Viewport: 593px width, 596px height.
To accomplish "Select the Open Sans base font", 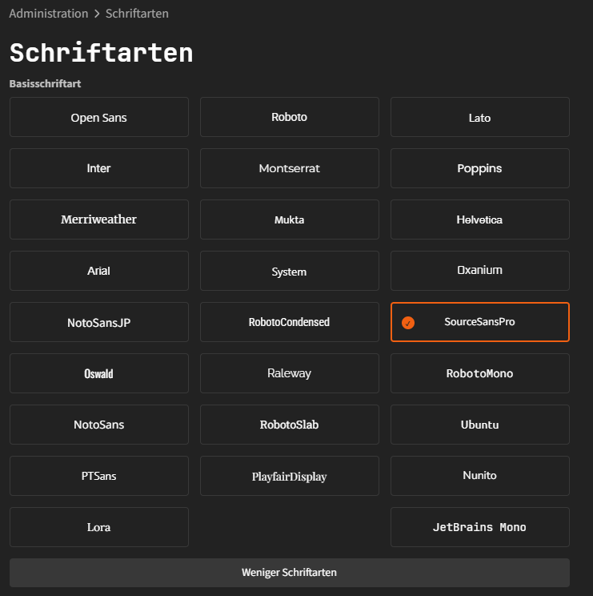I will pos(99,118).
